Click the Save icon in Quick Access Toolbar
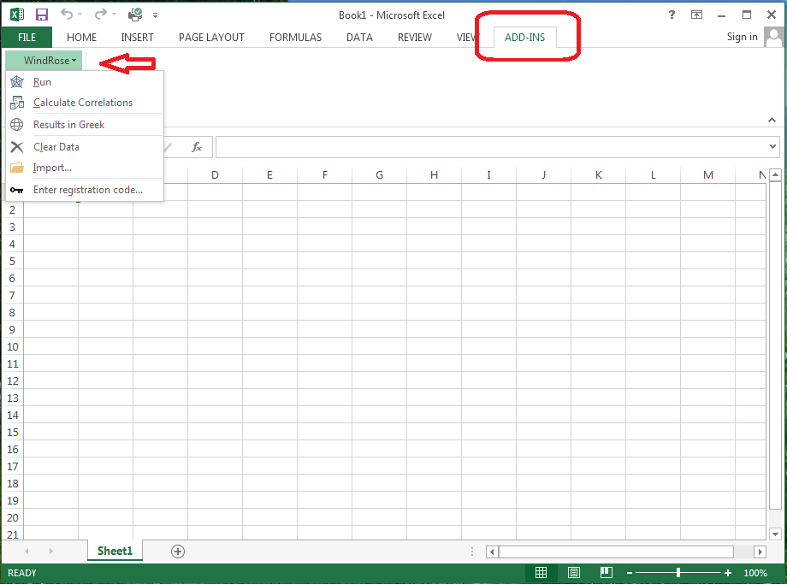Viewport: 787px width, 584px height. [x=41, y=15]
